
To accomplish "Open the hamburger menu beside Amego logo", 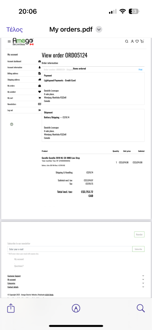I will pyautogui.click(x=9, y=42).
